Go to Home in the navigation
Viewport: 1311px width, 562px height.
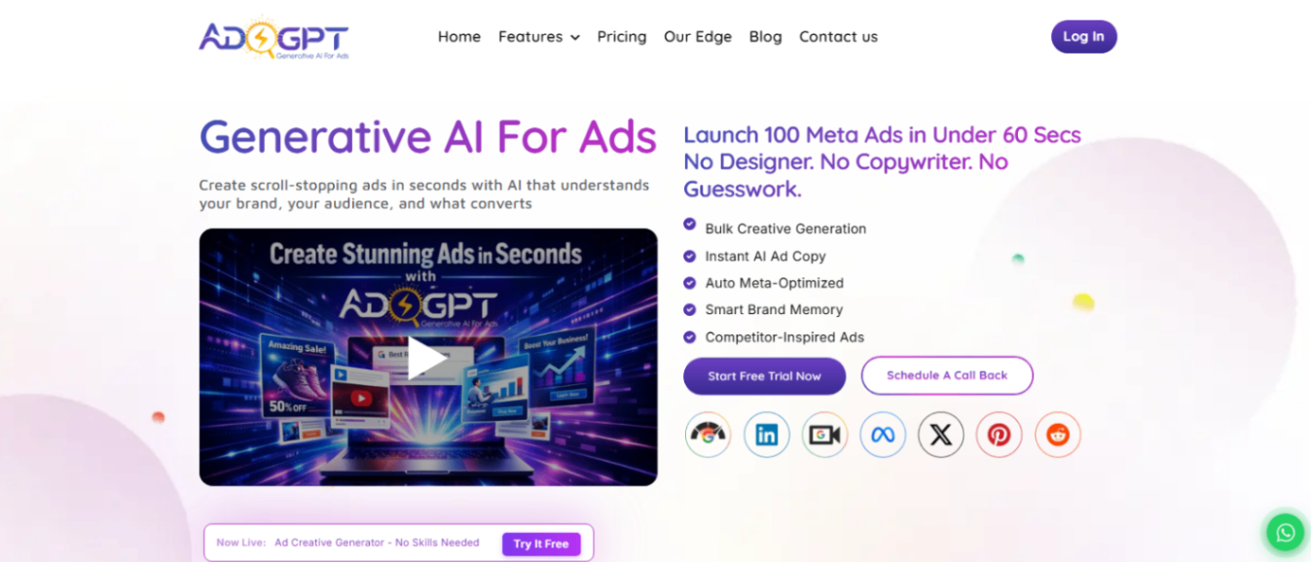(x=459, y=37)
